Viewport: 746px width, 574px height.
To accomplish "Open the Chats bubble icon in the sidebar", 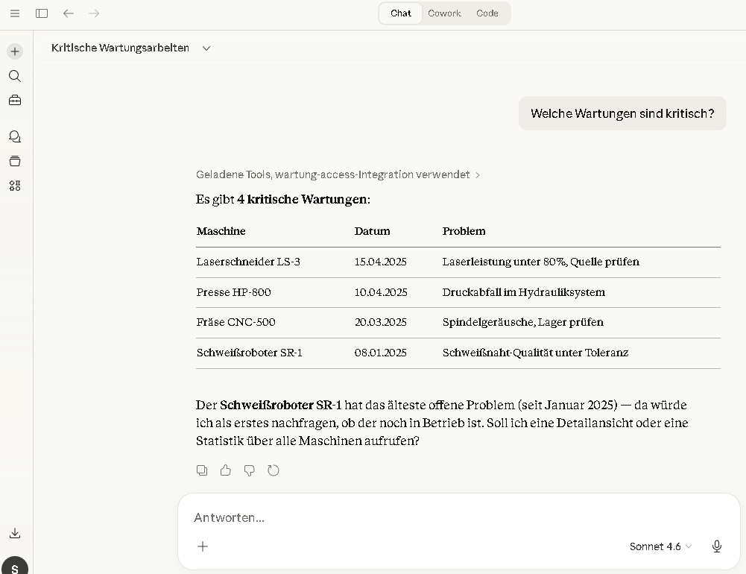I will pos(15,136).
